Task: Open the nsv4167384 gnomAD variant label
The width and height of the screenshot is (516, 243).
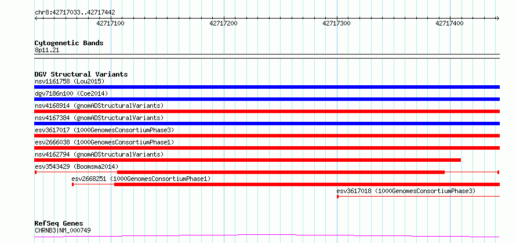Action: click(x=99, y=118)
